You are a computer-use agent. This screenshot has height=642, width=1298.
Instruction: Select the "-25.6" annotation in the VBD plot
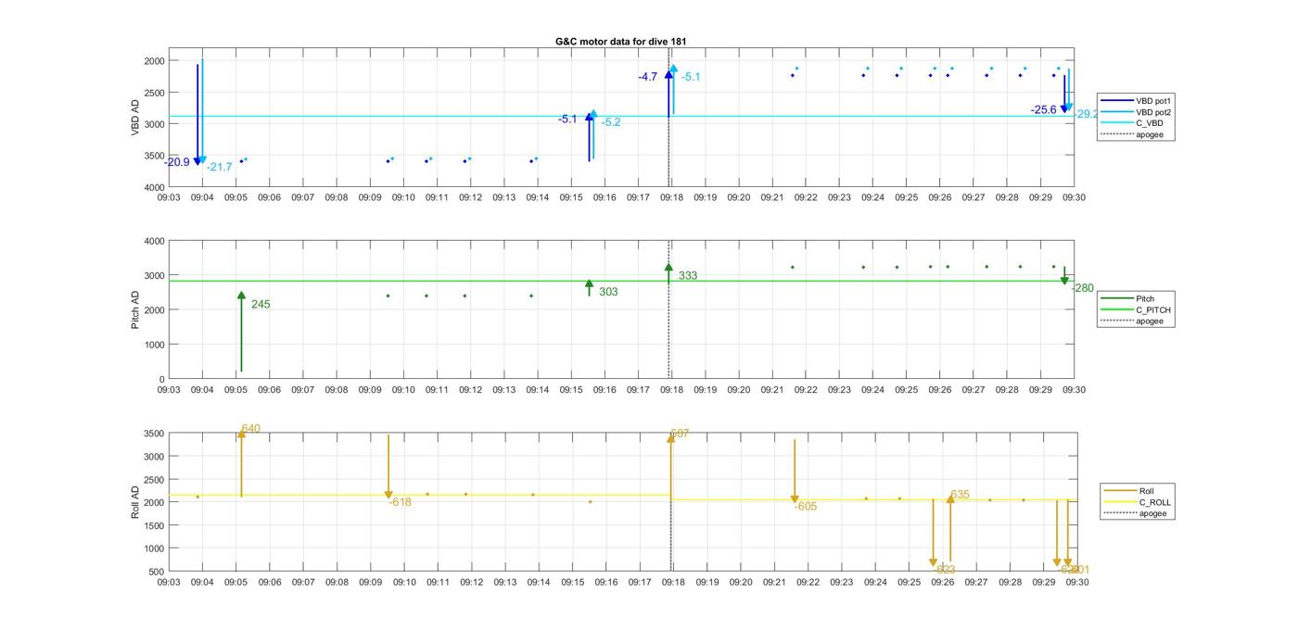click(1044, 109)
